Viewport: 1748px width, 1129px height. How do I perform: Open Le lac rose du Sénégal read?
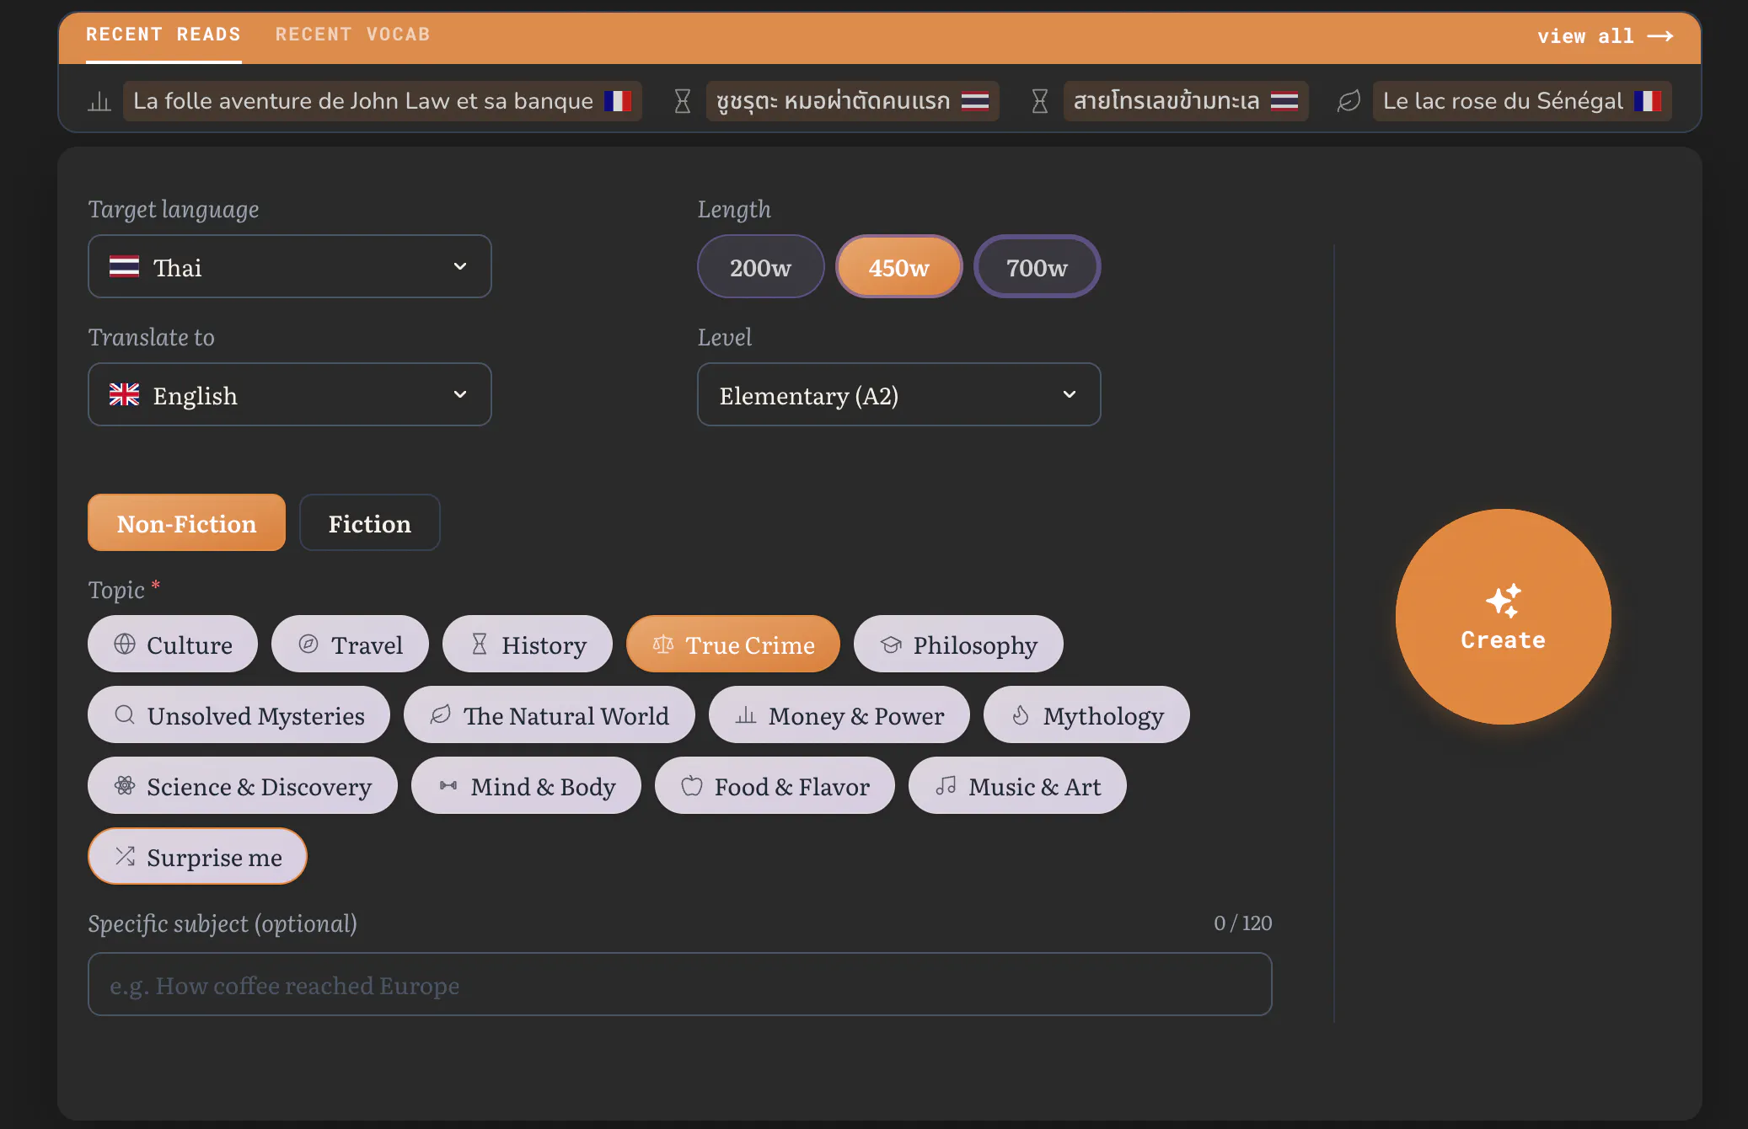point(1522,101)
